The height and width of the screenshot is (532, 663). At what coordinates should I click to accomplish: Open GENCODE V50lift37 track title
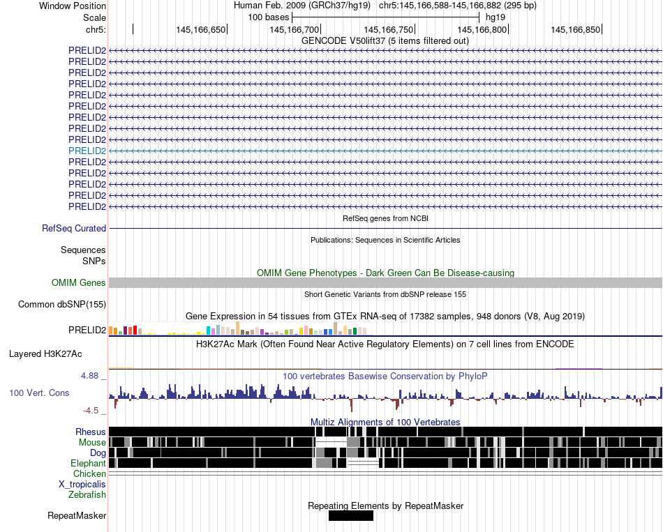pos(385,40)
